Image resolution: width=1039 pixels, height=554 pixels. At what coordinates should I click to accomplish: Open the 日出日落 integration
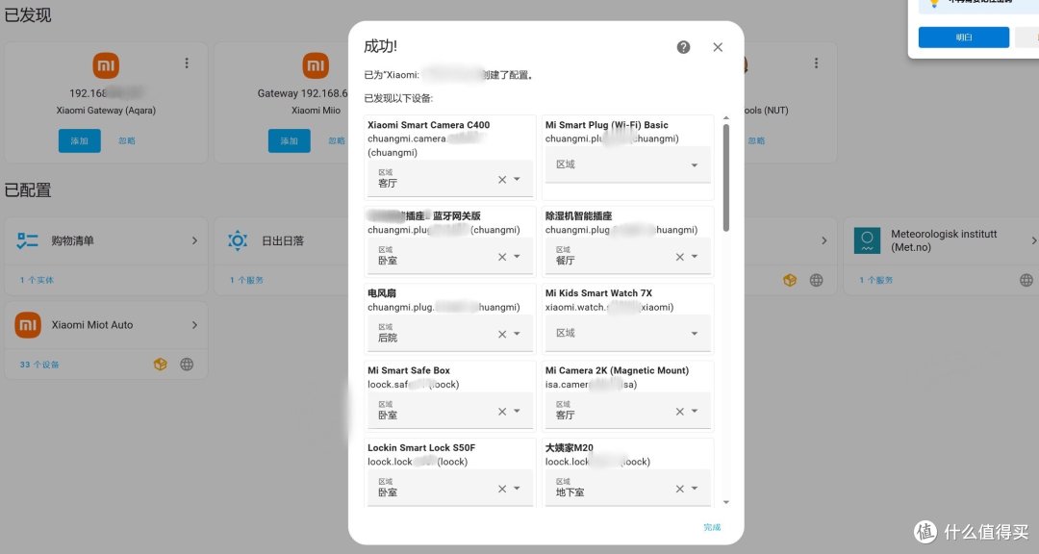283,240
